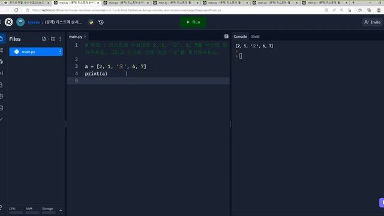Click the browser address bar URL
384x216 pixels.
[x=127, y=10]
